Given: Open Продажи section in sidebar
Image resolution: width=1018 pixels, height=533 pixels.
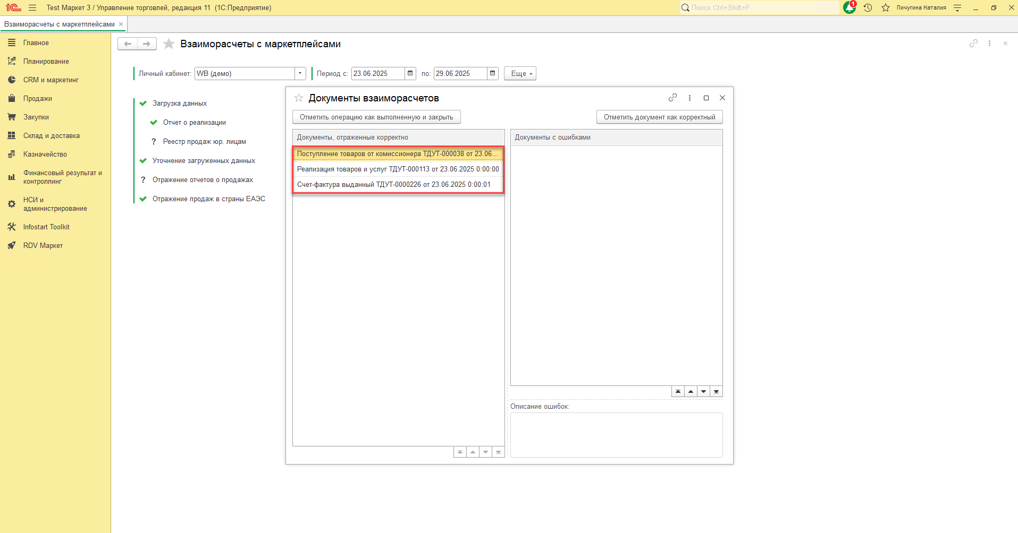Looking at the screenshot, I should click(x=37, y=99).
